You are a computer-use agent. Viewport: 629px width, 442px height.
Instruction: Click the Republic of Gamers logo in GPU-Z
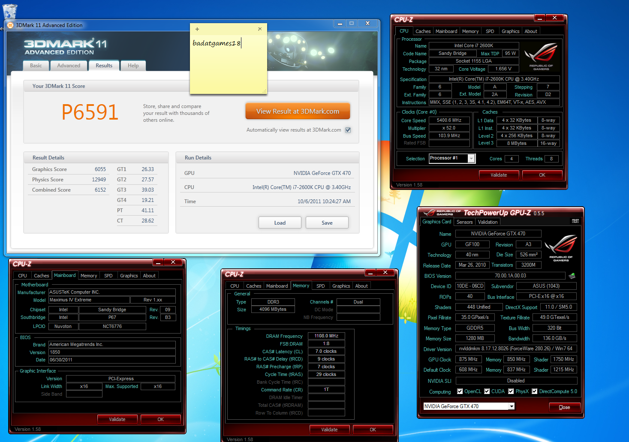coord(561,248)
